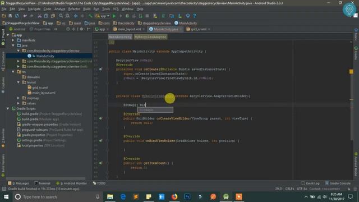
Task: Click the Help question mark toolbar icon
Action: pyautogui.click(x=195, y=16)
